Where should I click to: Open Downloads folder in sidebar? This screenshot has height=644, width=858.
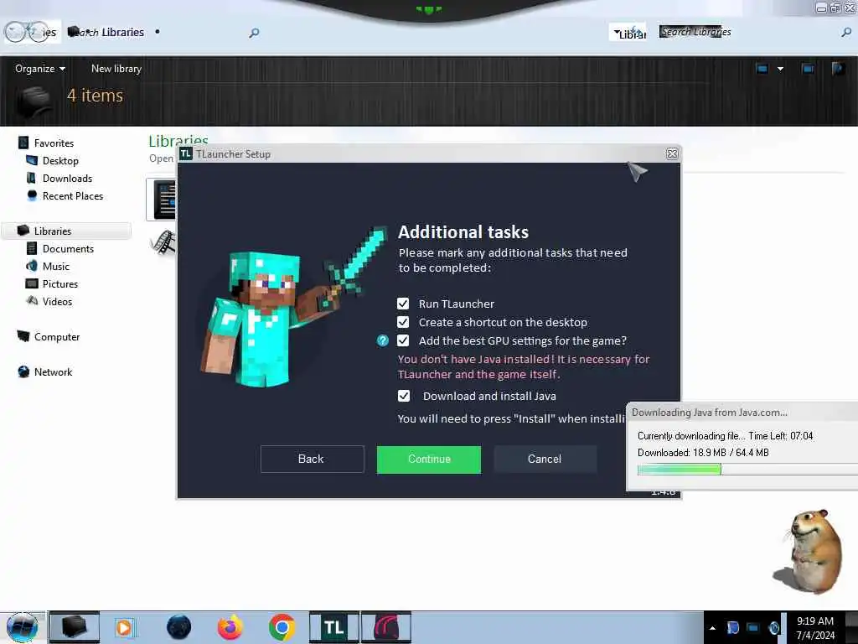(67, 178)
